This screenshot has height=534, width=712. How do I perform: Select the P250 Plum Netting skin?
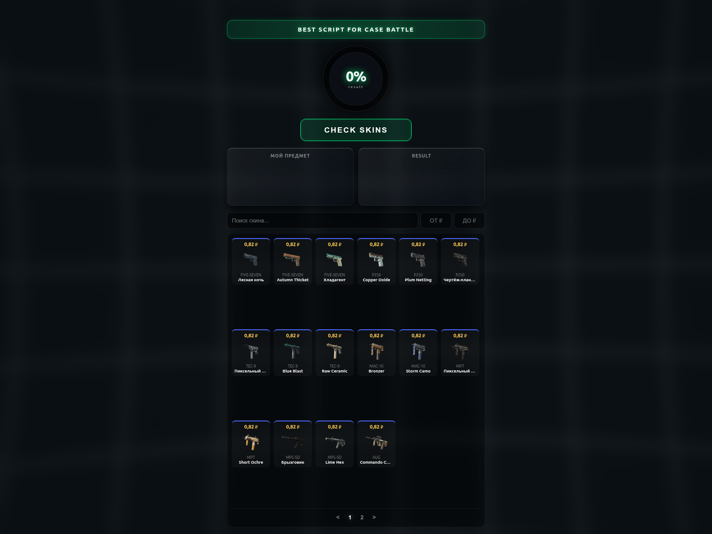coord(418,261)
